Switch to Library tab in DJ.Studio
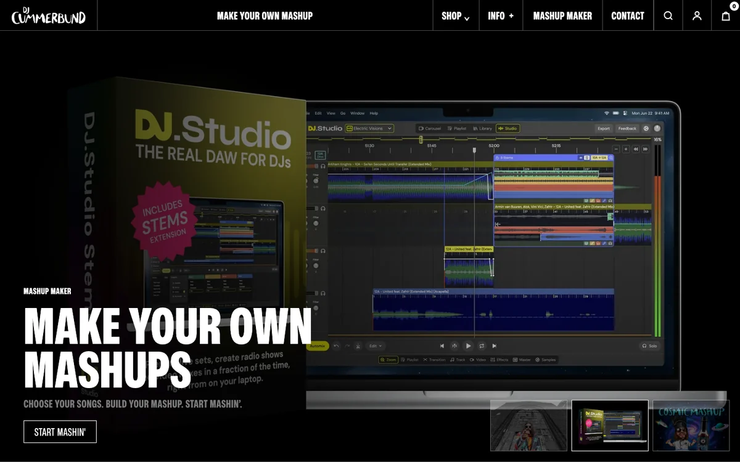The width and height of the screenshot is (740, 462). (x=482, y=128)
